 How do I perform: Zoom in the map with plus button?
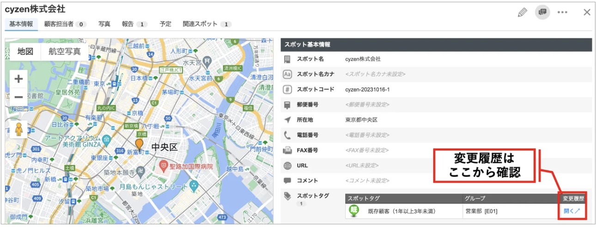tap(18, 79)
